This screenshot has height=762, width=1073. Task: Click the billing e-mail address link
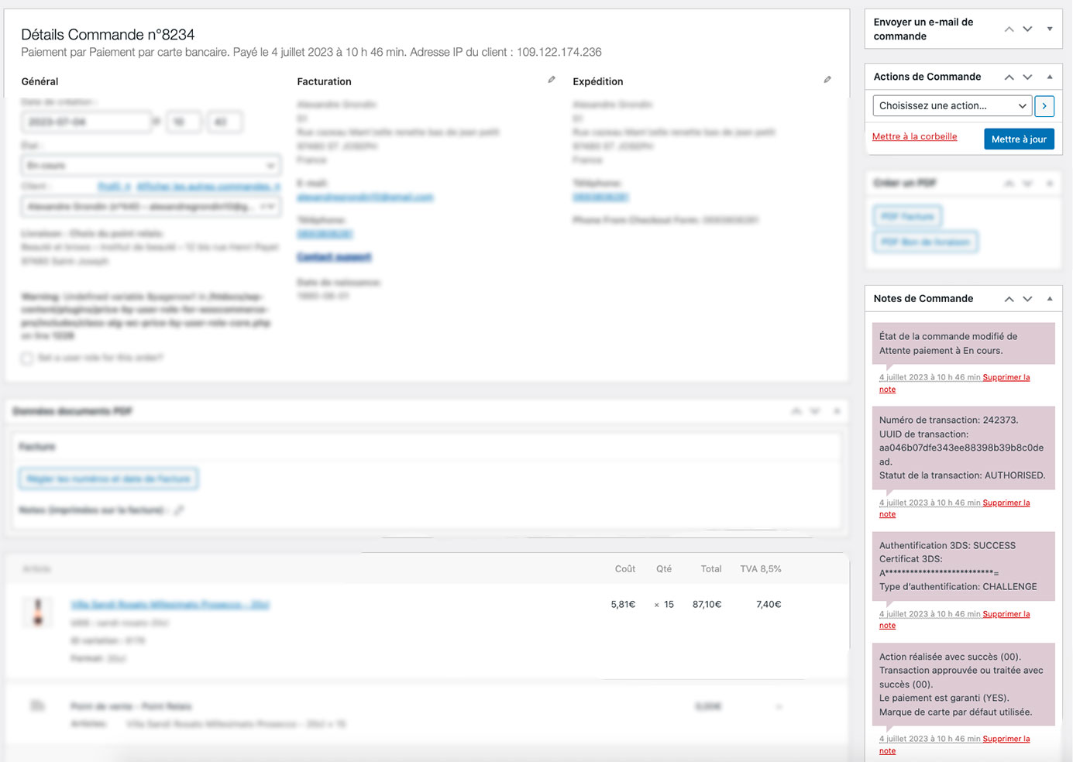pos(365,197)
